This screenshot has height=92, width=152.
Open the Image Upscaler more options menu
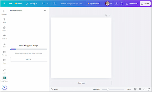click(x=45, y=10)
